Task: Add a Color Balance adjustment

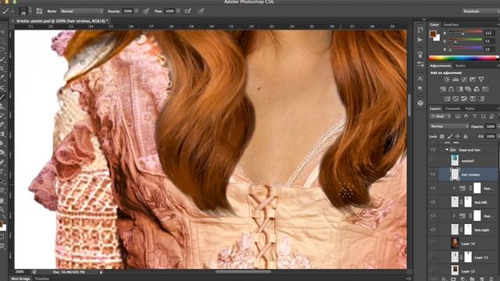Action: coord(452,89)
